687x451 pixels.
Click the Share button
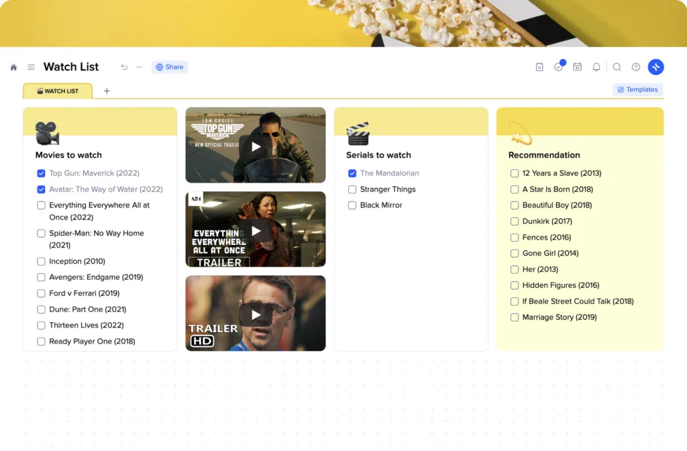[x=169, y=66]
